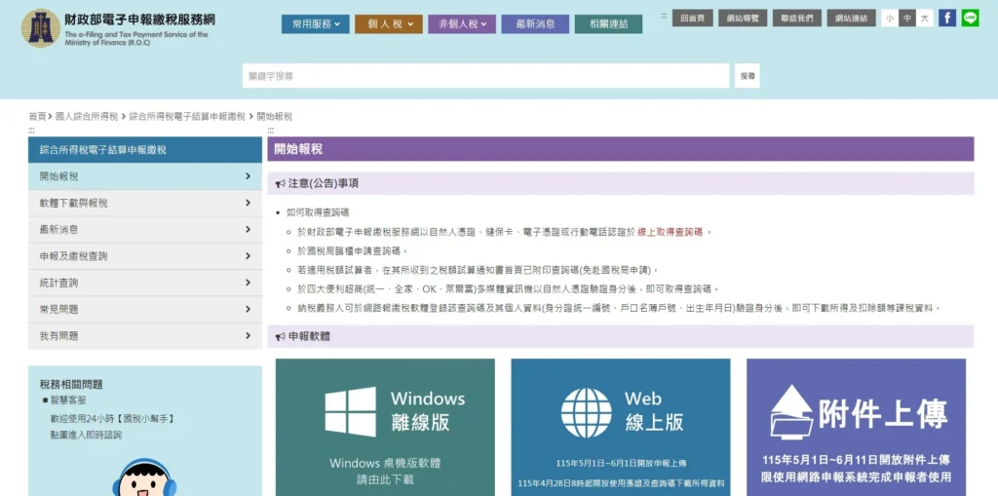Open the 最新消息 top menu item

535,24
